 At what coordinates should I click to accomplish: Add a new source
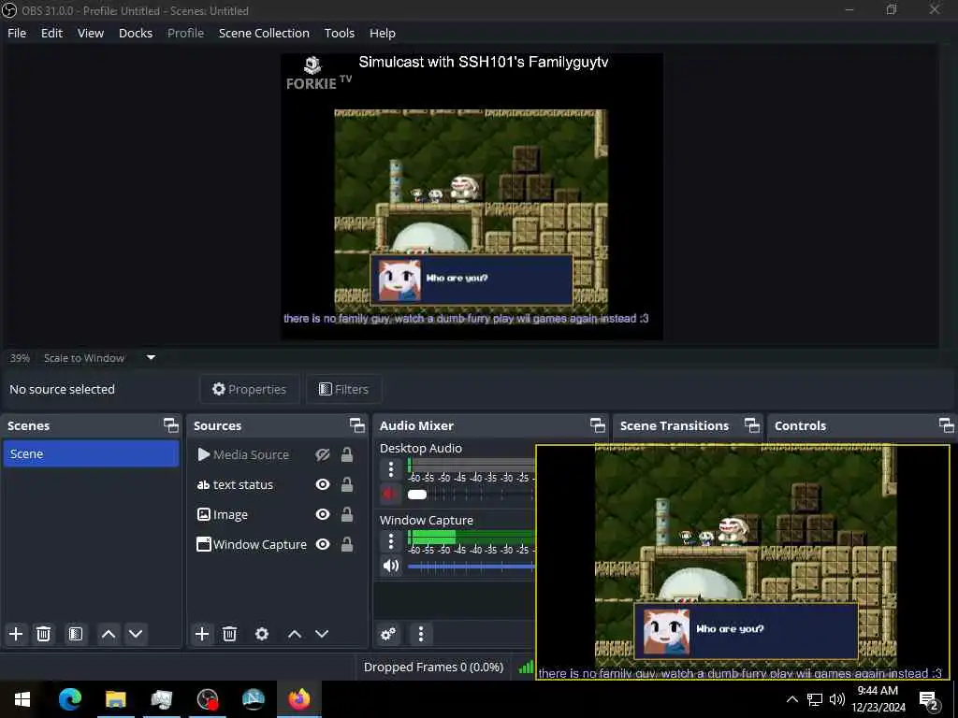coord(202,634)
